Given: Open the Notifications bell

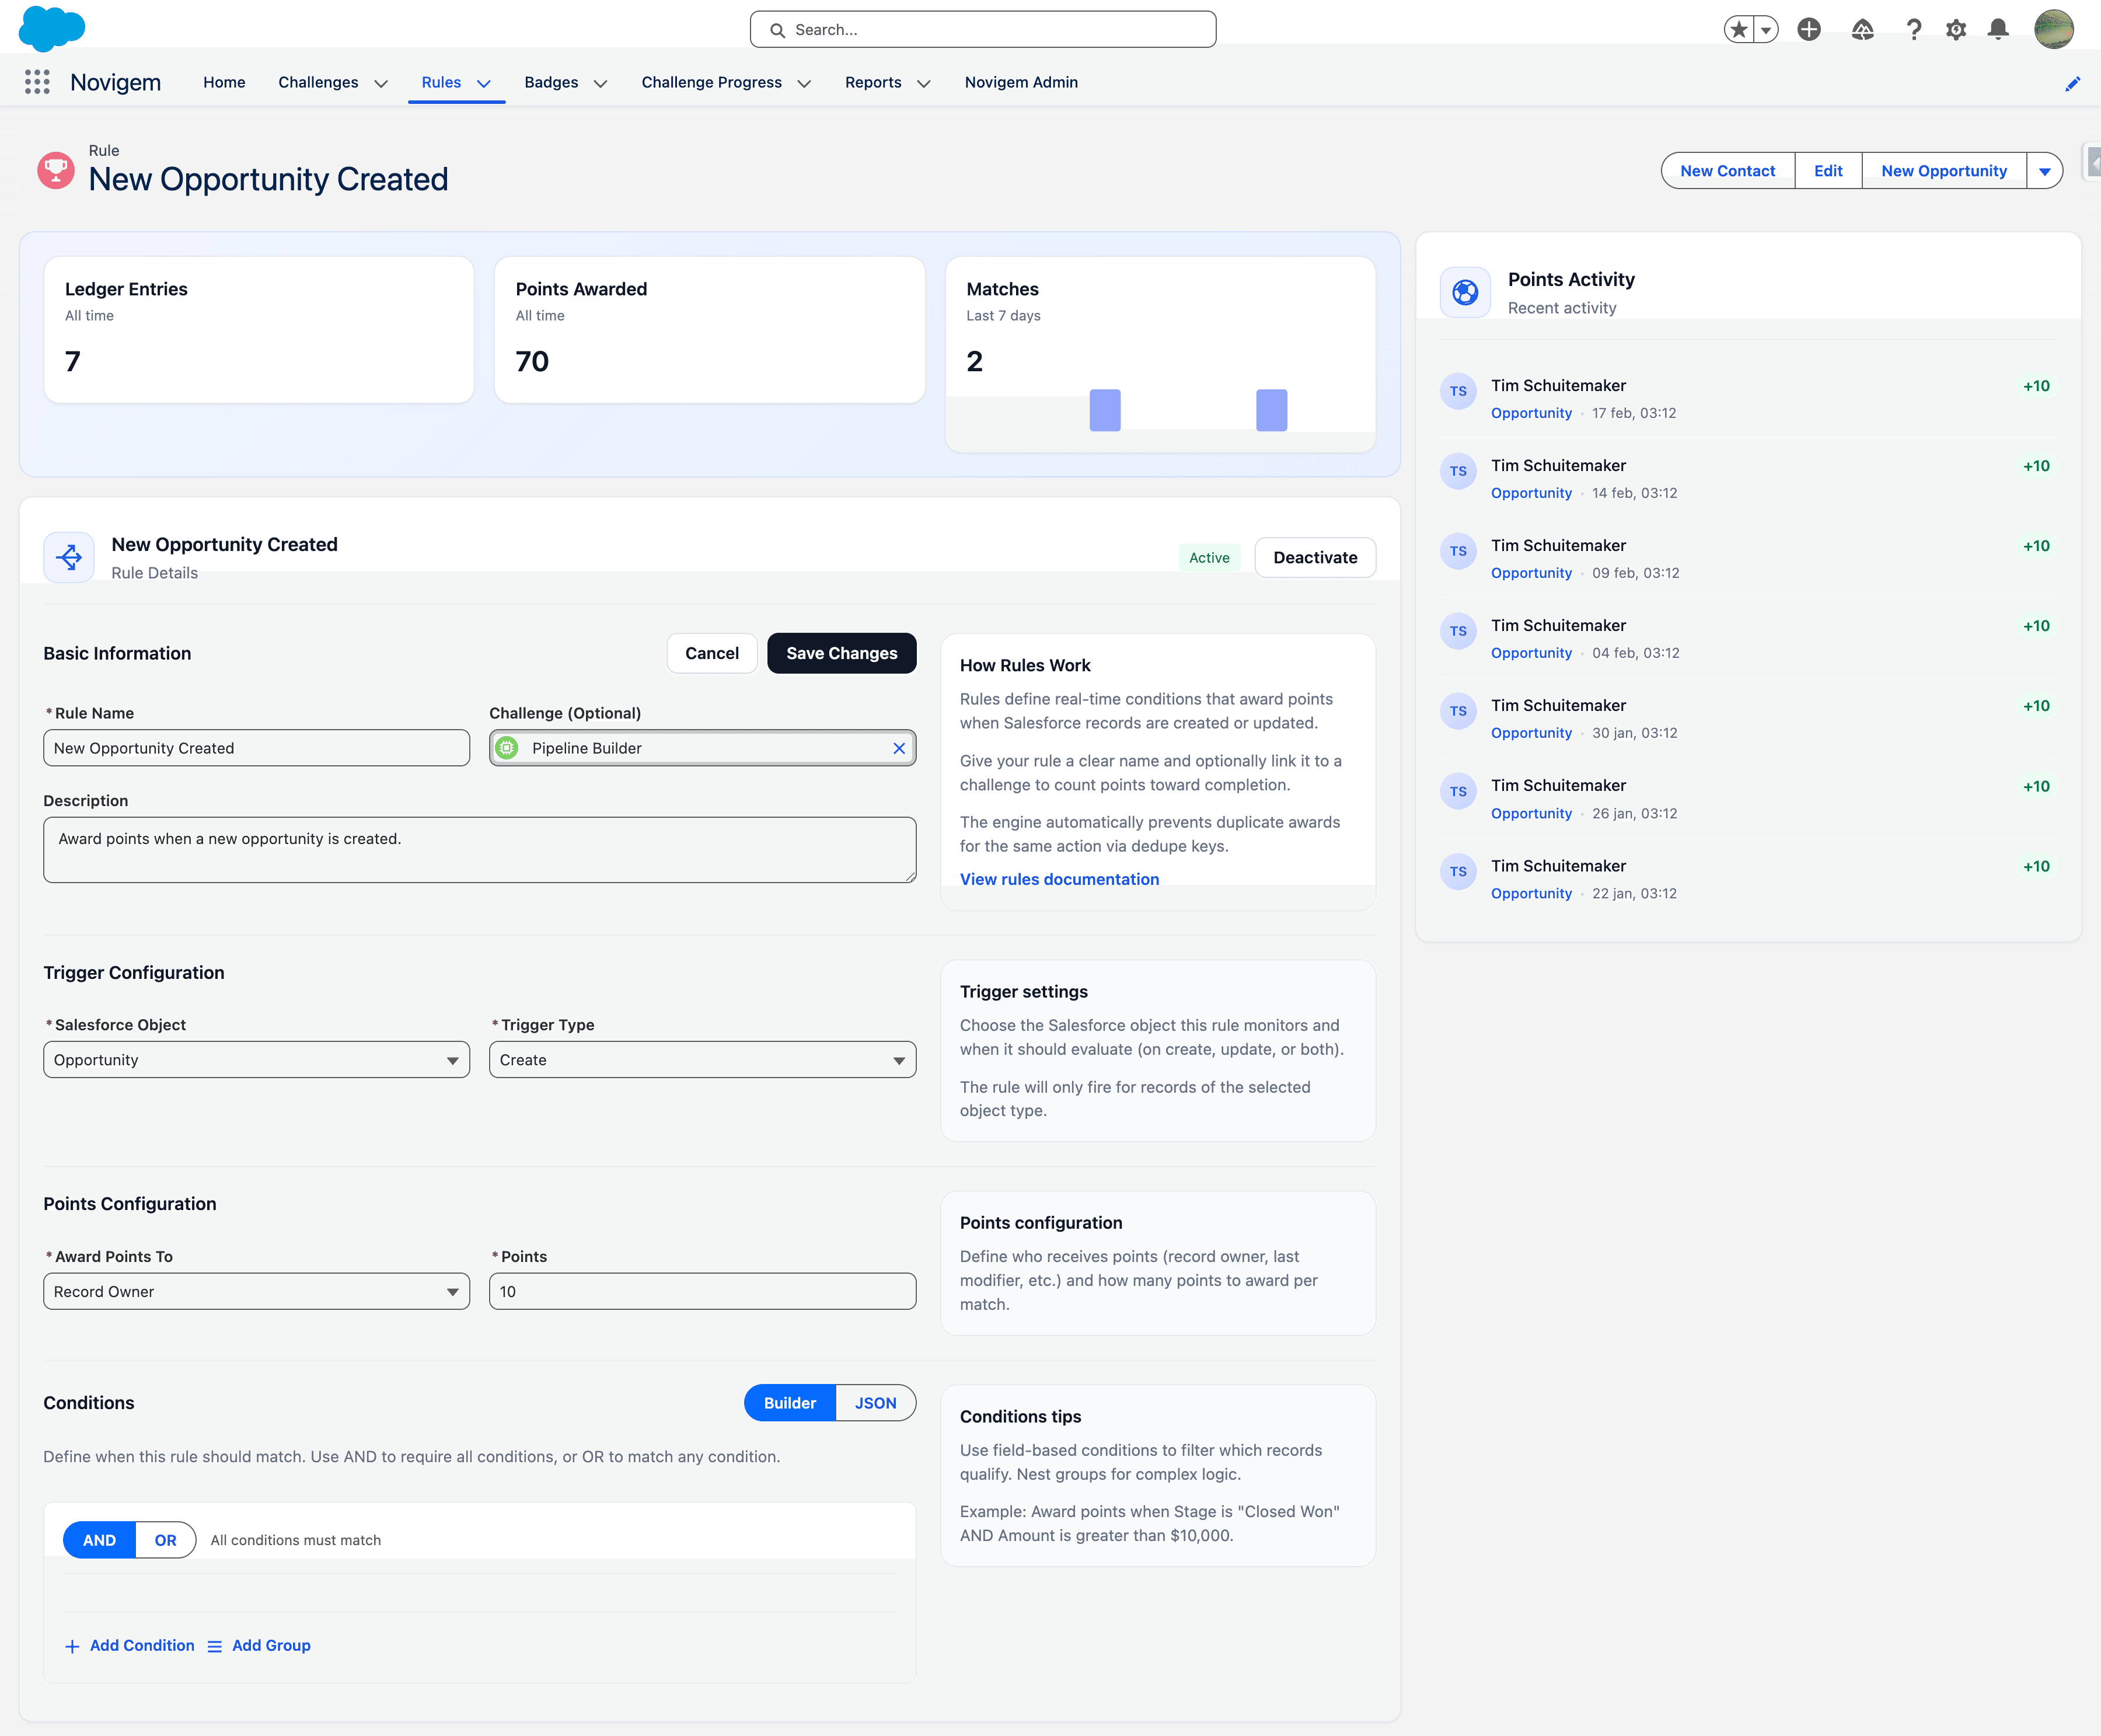Looking at the screenshot, I should [x=1997, y=30].
